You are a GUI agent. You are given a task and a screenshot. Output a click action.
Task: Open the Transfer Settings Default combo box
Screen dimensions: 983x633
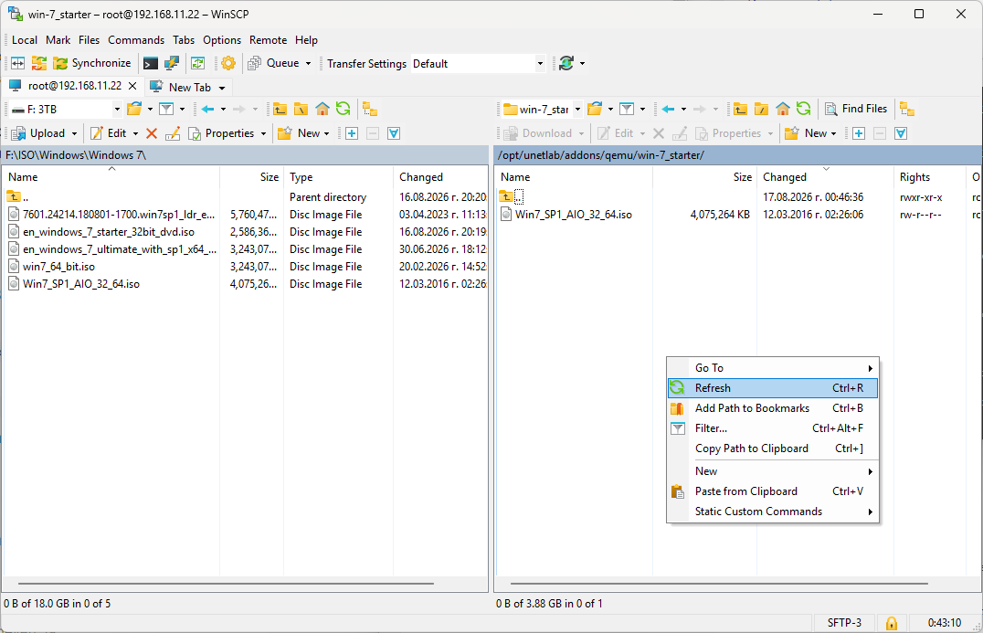pyautogui.click(x=478, y=63)
